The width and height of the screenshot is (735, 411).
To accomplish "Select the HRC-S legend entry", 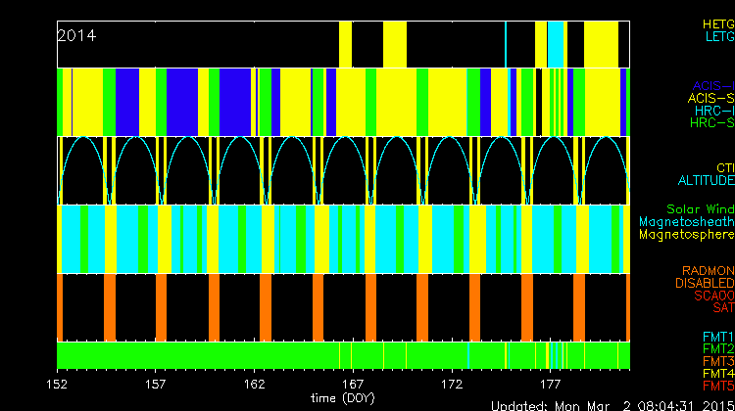I will [x=711, y=123].
